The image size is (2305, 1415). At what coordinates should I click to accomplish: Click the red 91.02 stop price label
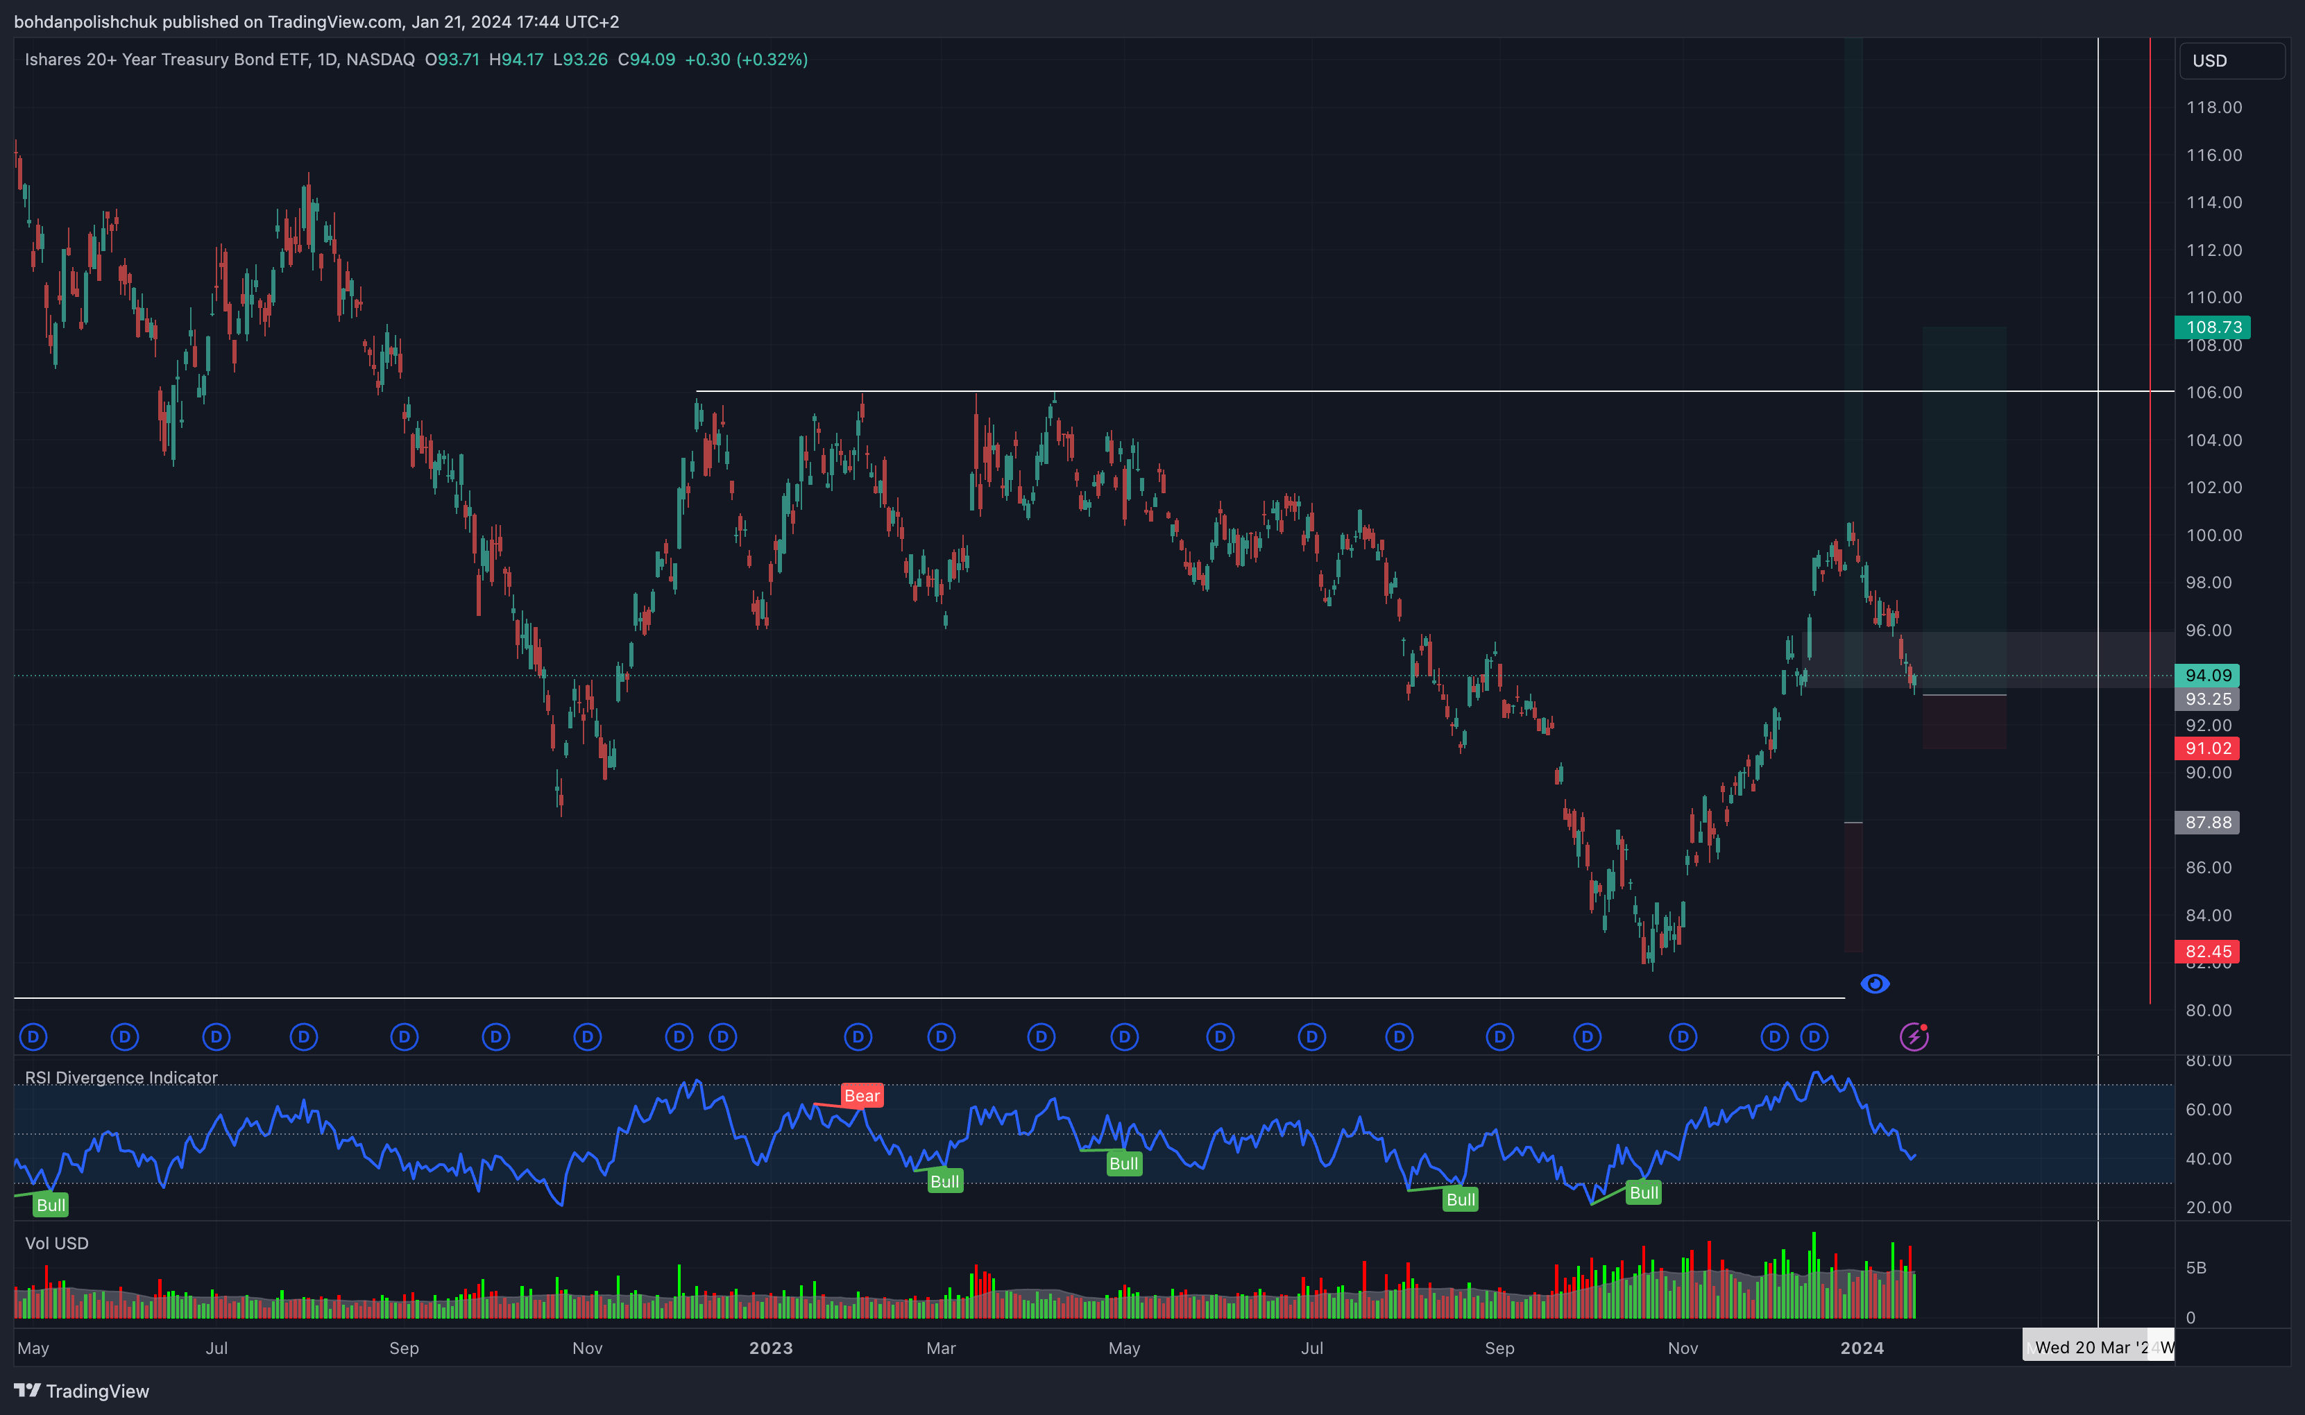click(x=2206, y=748)
